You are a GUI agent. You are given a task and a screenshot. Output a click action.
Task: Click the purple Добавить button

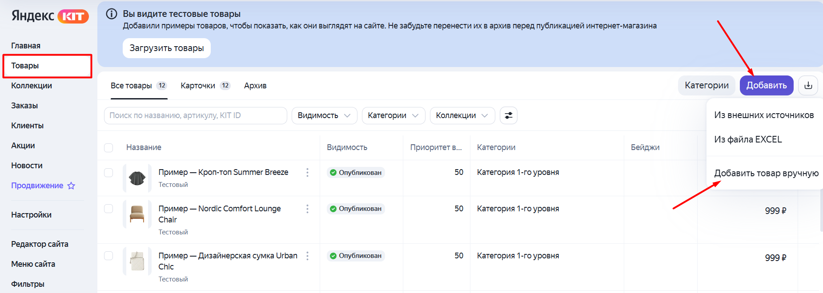click(767, 85)
